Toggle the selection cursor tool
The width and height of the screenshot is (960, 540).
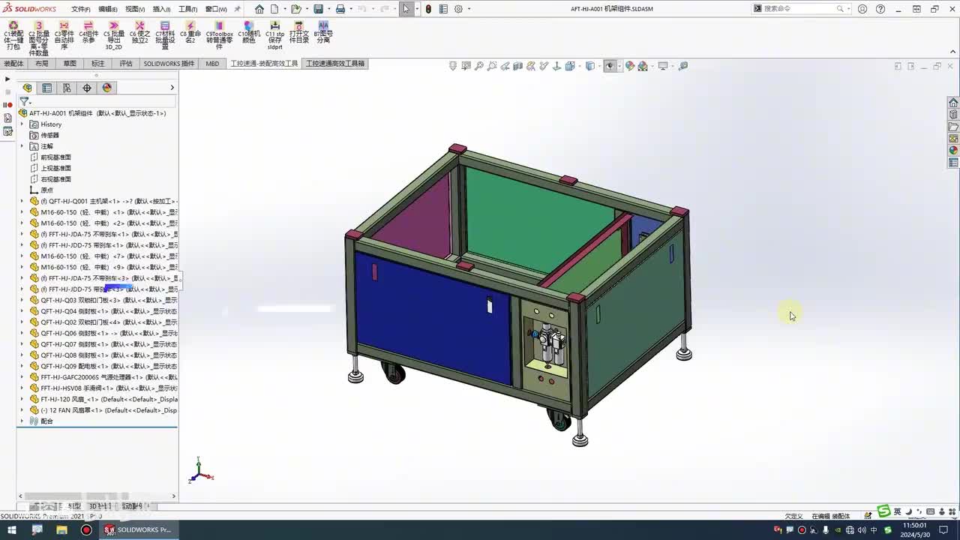coord(406,9)
